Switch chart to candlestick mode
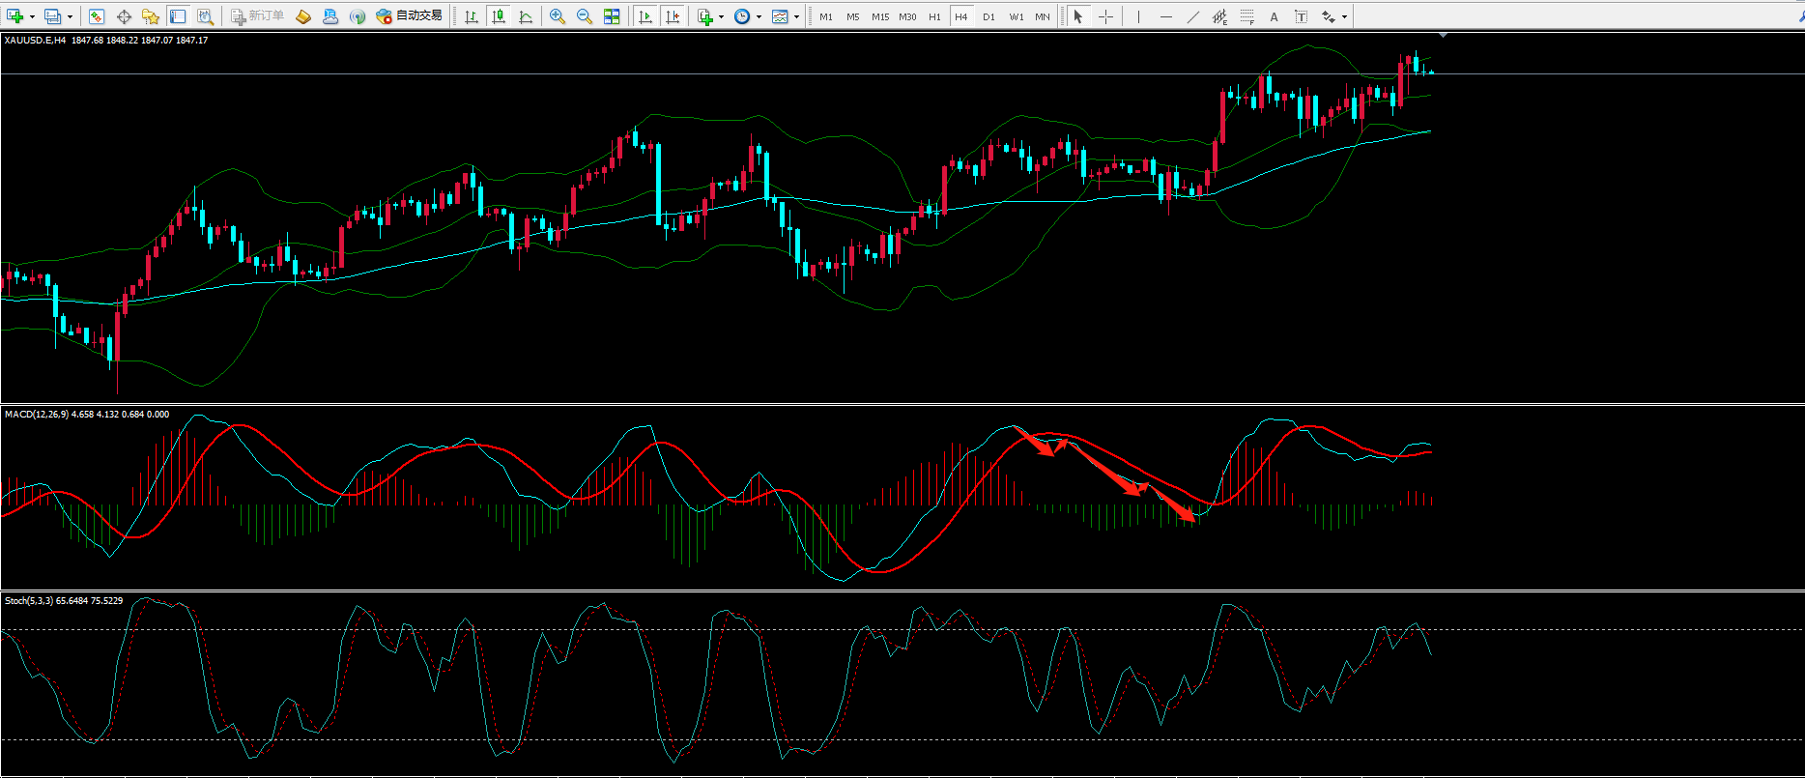The width and height of the screenshot is (1805, 778). coord(499,16)
